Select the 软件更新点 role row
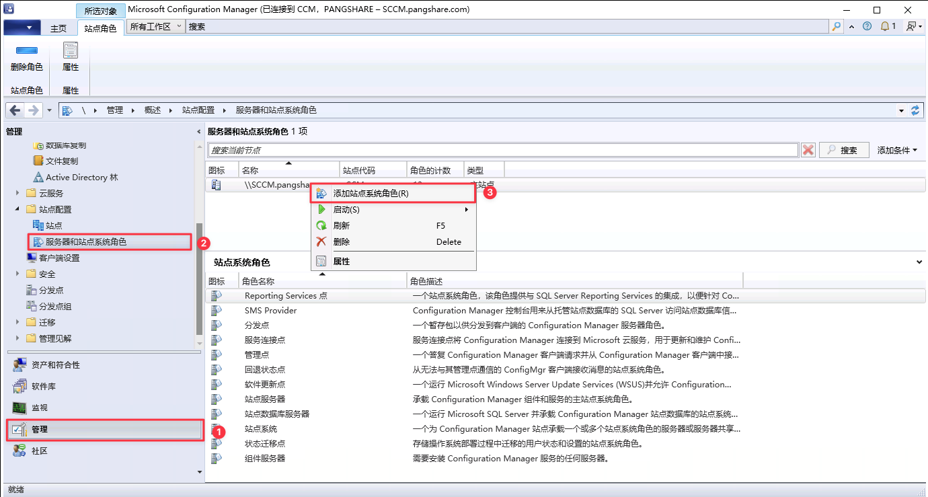928x497 pixels. click(566, 384)
